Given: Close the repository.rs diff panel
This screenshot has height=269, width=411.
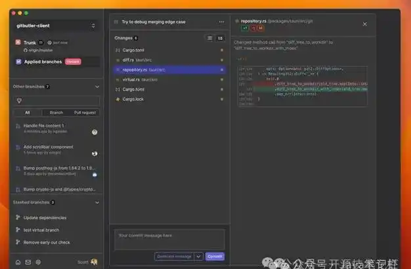Looking at the screenshot, I should pyautogui.click(x=365, y=24).
